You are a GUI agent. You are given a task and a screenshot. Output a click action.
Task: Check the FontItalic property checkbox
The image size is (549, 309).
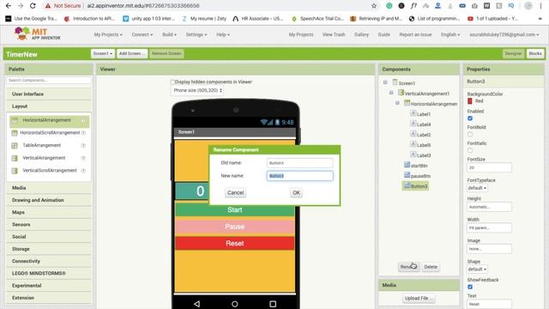coord(470,150)
